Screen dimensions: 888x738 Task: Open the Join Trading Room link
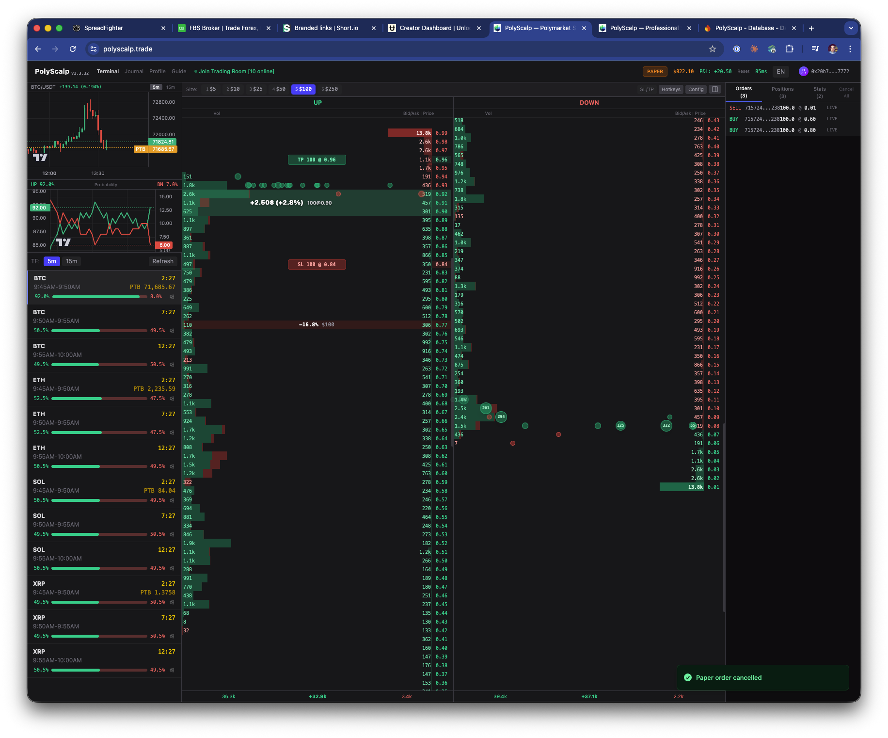(234, 71)
